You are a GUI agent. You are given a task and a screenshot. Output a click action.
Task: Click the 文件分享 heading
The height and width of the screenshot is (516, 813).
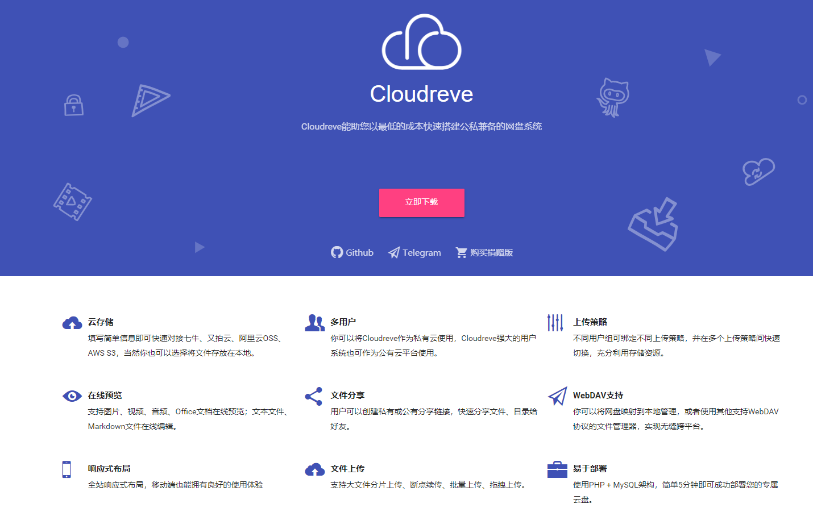347,396
